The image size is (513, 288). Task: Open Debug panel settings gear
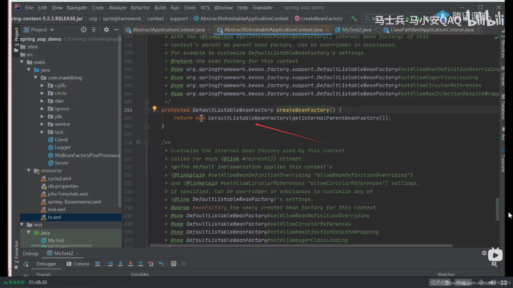484,253
